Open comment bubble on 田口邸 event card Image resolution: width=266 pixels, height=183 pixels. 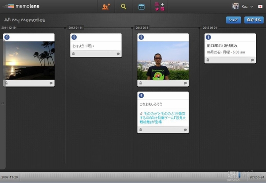(253, 60)
